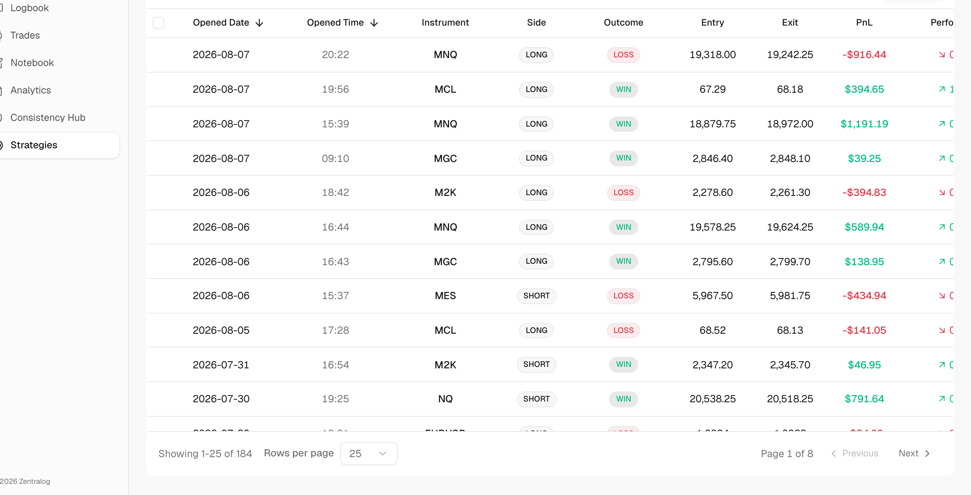Click the down-trend arrow in the -$916.44 row

tap(942, 55)
